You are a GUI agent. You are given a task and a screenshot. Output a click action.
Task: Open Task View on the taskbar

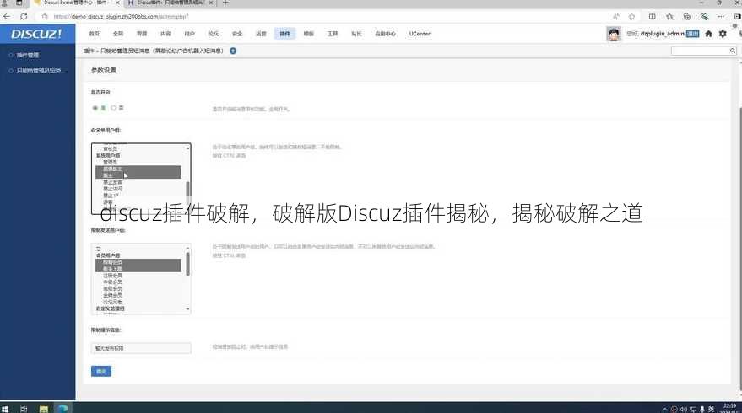coord(24,409)
